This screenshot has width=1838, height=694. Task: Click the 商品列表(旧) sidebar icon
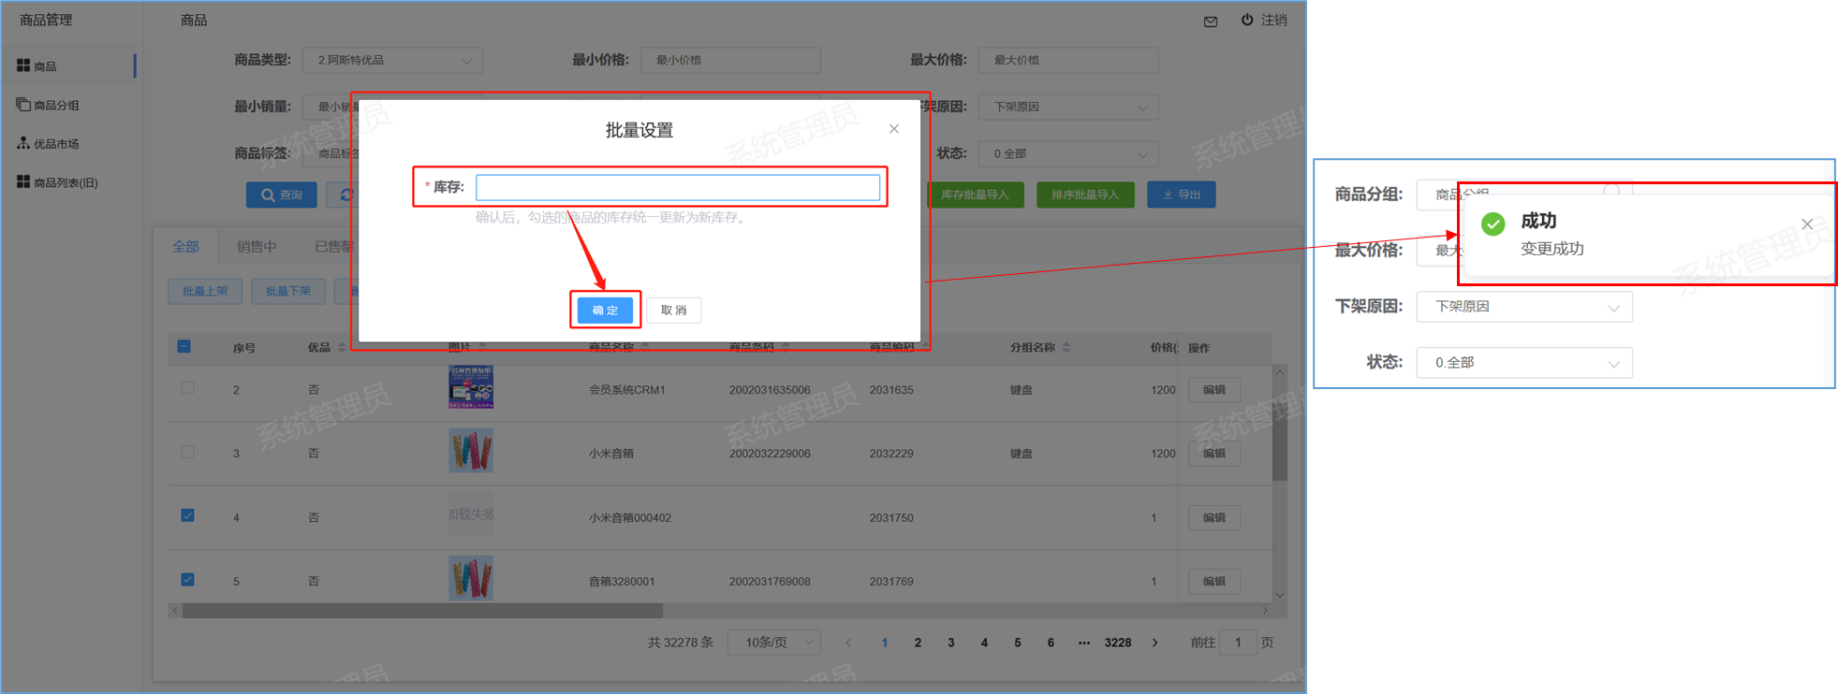(23, 181)
